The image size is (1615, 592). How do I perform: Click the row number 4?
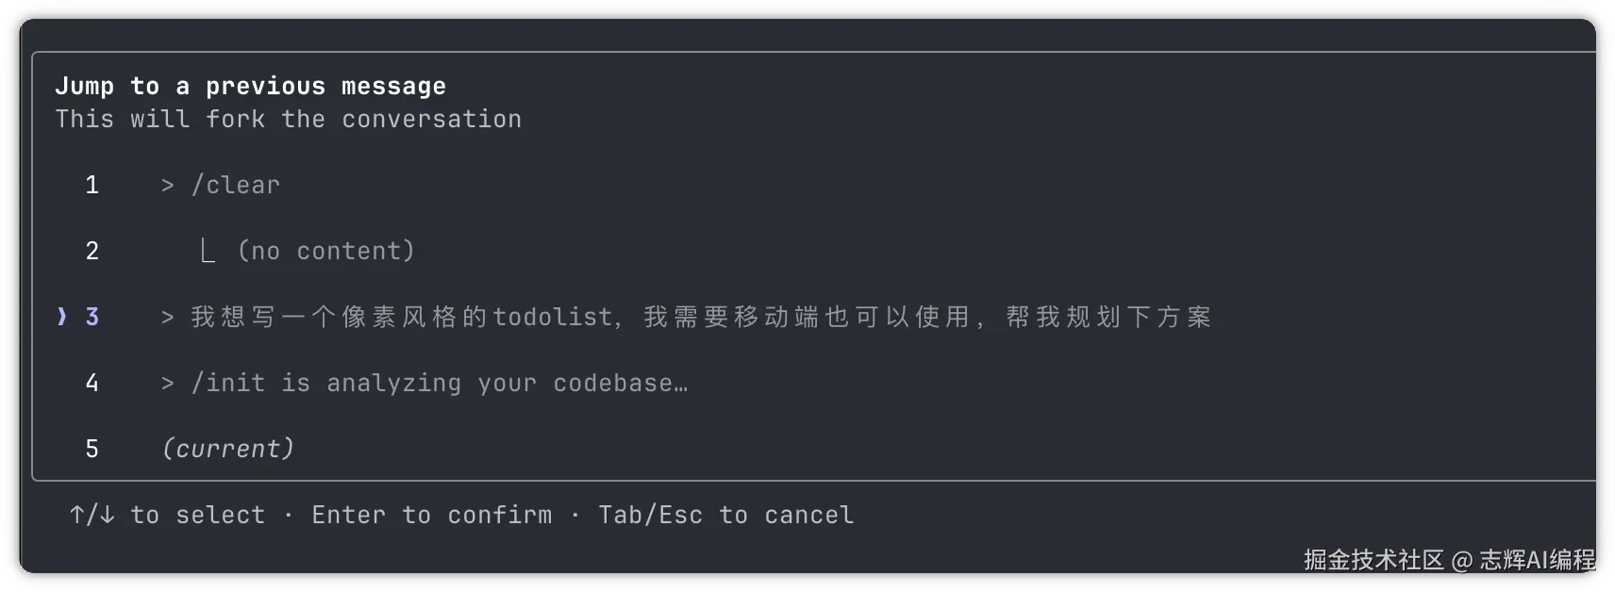pyautogui.click(x=92, y=383)
